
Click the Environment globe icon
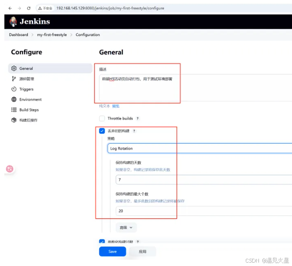14,100
